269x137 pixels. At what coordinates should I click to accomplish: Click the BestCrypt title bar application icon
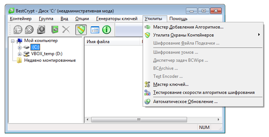pos(11,11)
